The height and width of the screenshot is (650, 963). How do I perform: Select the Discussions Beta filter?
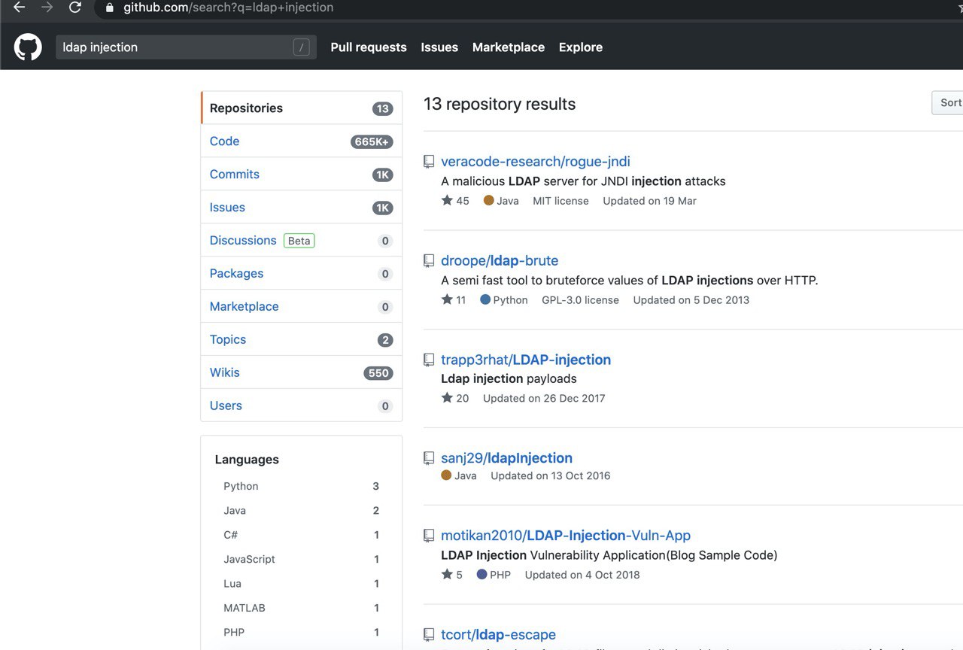302,240
